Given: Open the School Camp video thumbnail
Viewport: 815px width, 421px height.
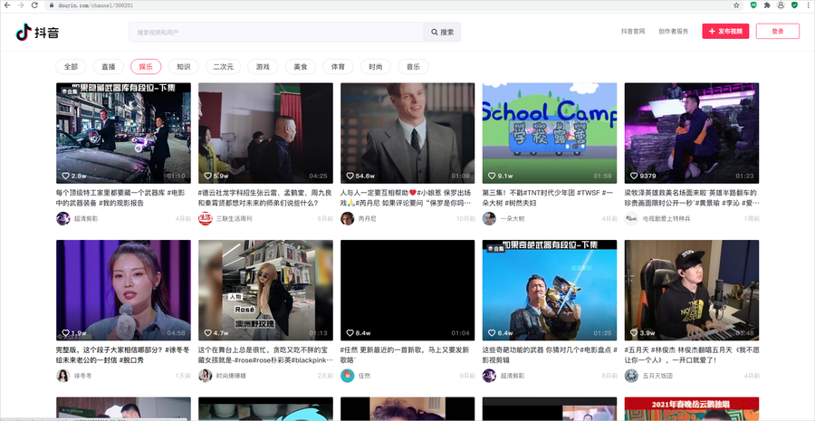Looking at the screenshot, I should pyautogui.click(x=550, y=133).
